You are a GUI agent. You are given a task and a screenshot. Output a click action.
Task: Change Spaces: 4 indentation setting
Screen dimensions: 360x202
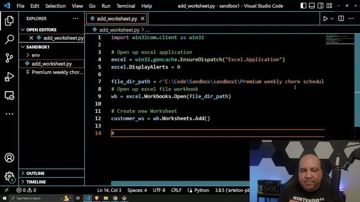click(x=137, y=190)
